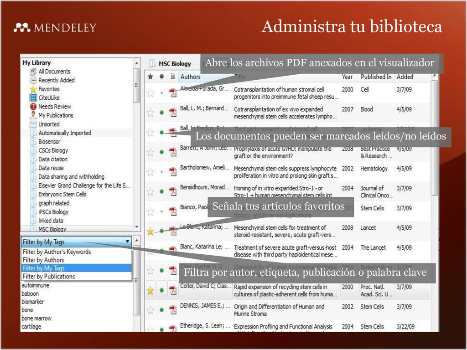Sort documents by Year column
The image size is (467, 350).
(347, 77)
